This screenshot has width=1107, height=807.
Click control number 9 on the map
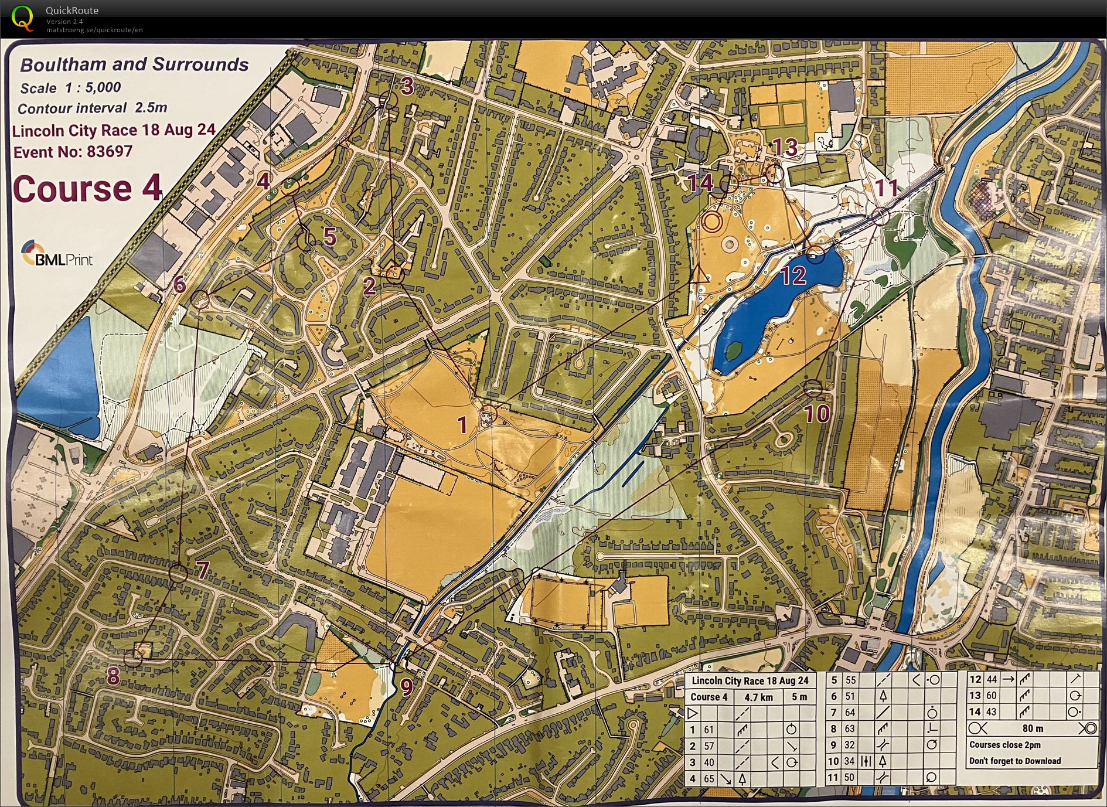click(x=406, y=686)
